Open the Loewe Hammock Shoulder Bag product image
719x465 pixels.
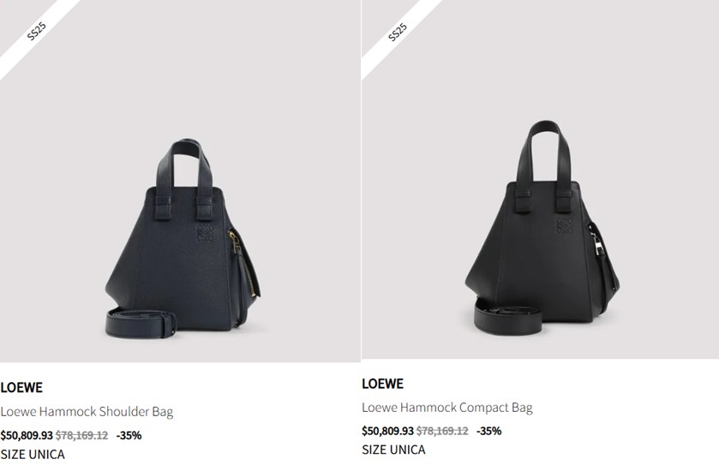point(180,181)
